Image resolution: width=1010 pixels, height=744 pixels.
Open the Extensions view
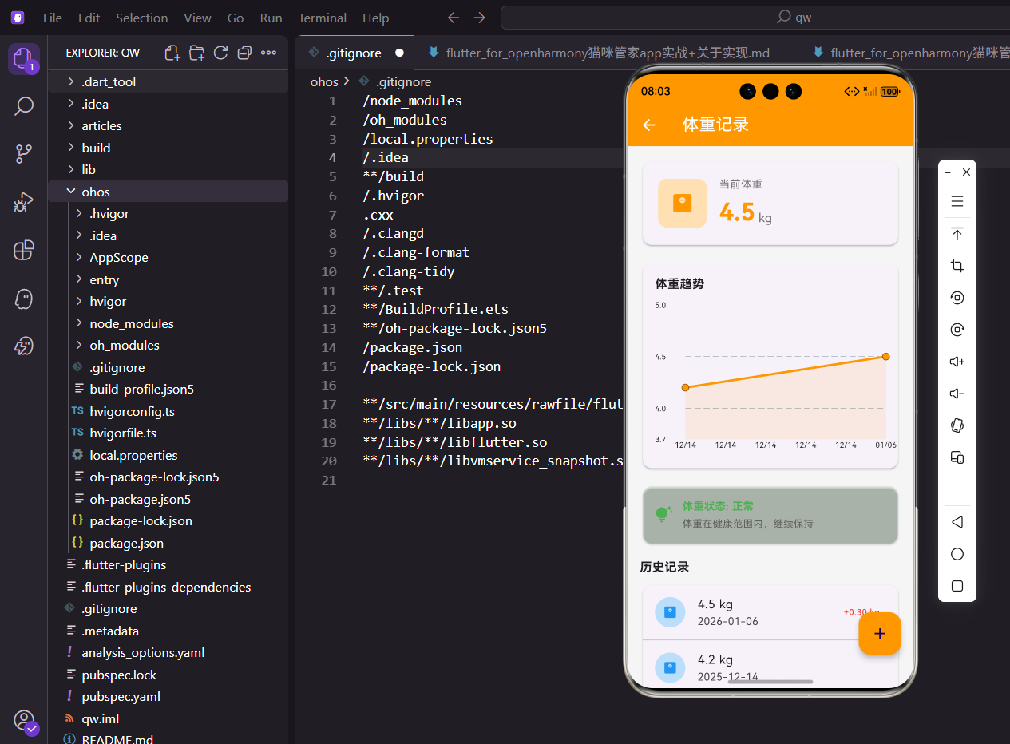click(x=24, y=250)
